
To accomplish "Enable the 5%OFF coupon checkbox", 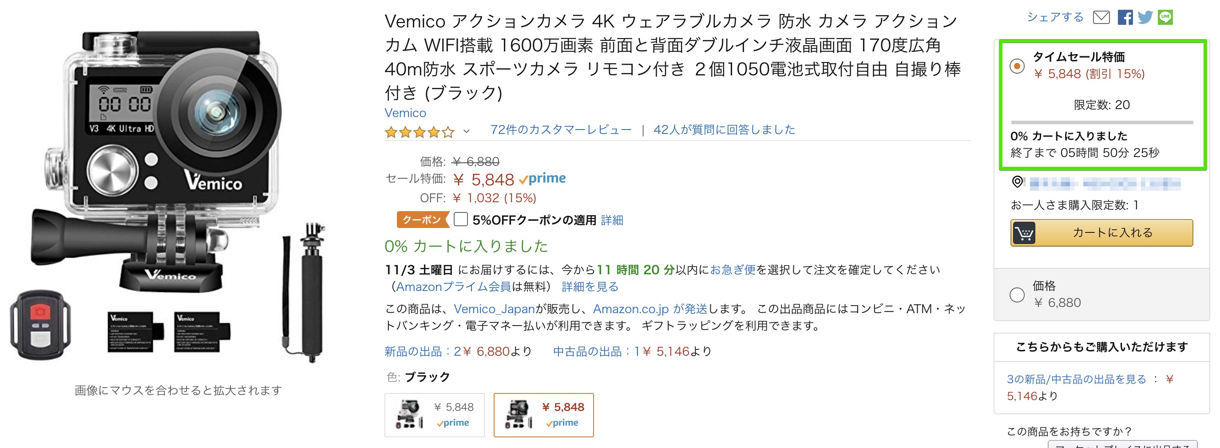I will [x=460, y=220].
